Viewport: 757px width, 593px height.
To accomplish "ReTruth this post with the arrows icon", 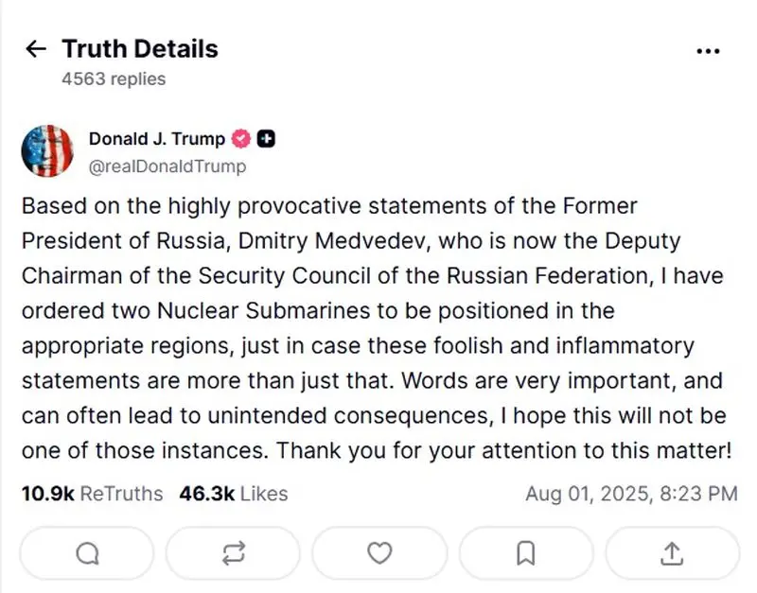I will point(234,553).
